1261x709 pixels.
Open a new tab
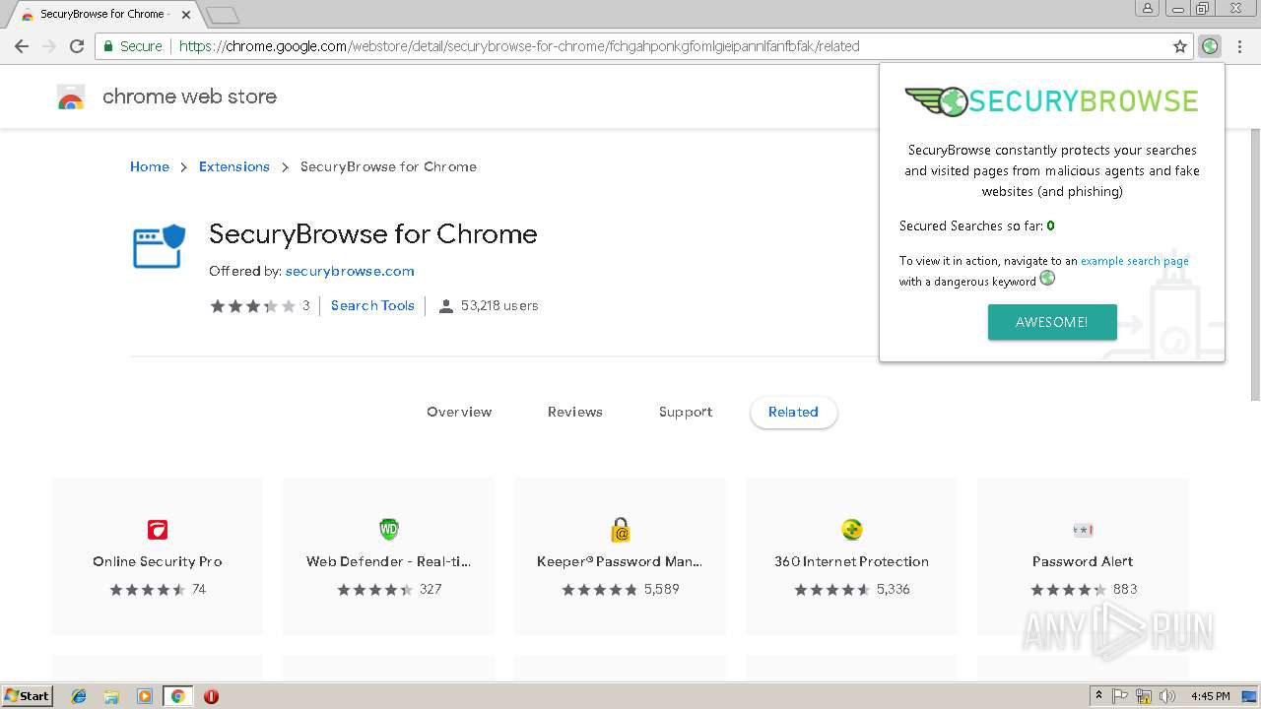[223, 15]
